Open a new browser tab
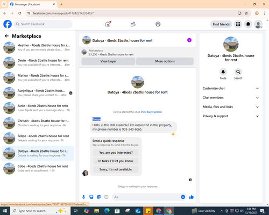This screenshot has height=215, width=269. (61, 4)
